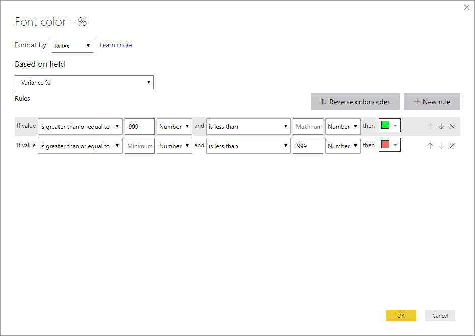Screen dimensions: 475x336
Task: Open the Learn more link
Action: point(115,45)
